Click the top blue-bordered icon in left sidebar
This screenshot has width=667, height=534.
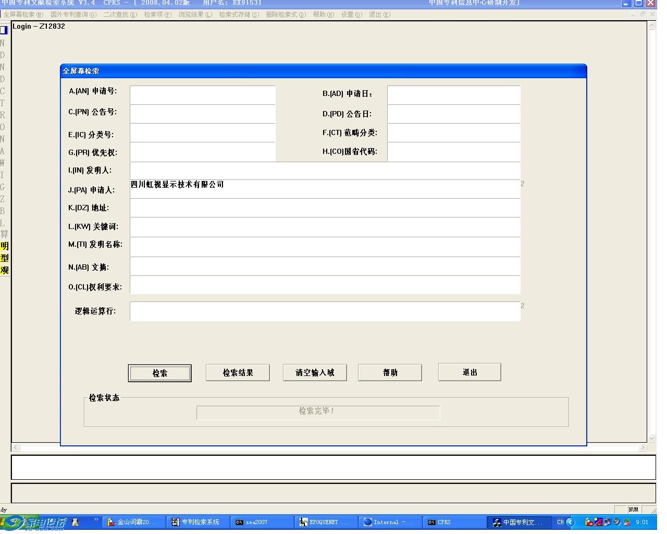pyautogui.click(x=4, y=30)
